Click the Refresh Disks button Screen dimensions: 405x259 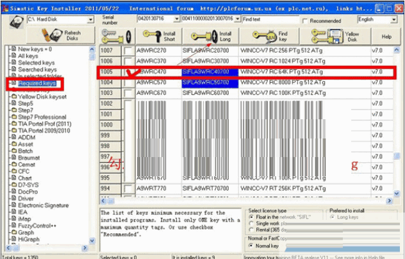pyautogui.click(x=64, y=36)
